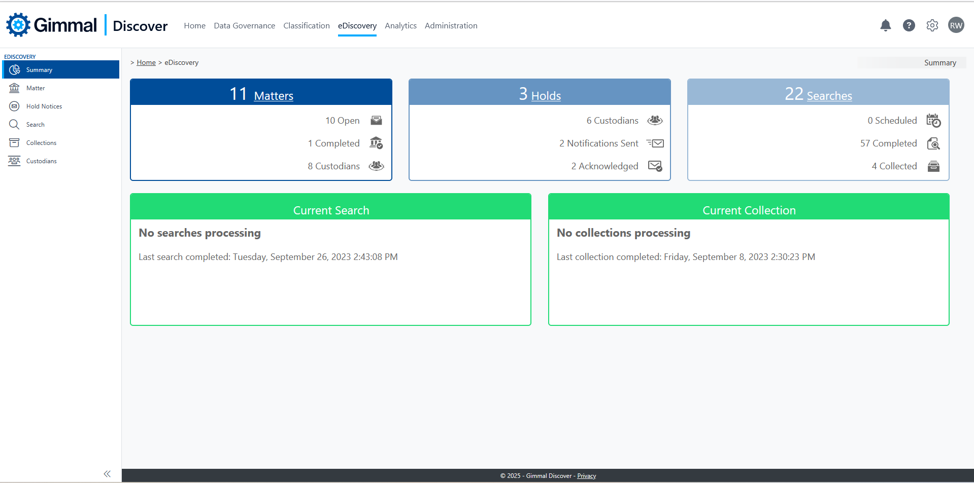Switch to the Analytics tab
This screenshot has height=483, width=974.
[x=400, y=26]
